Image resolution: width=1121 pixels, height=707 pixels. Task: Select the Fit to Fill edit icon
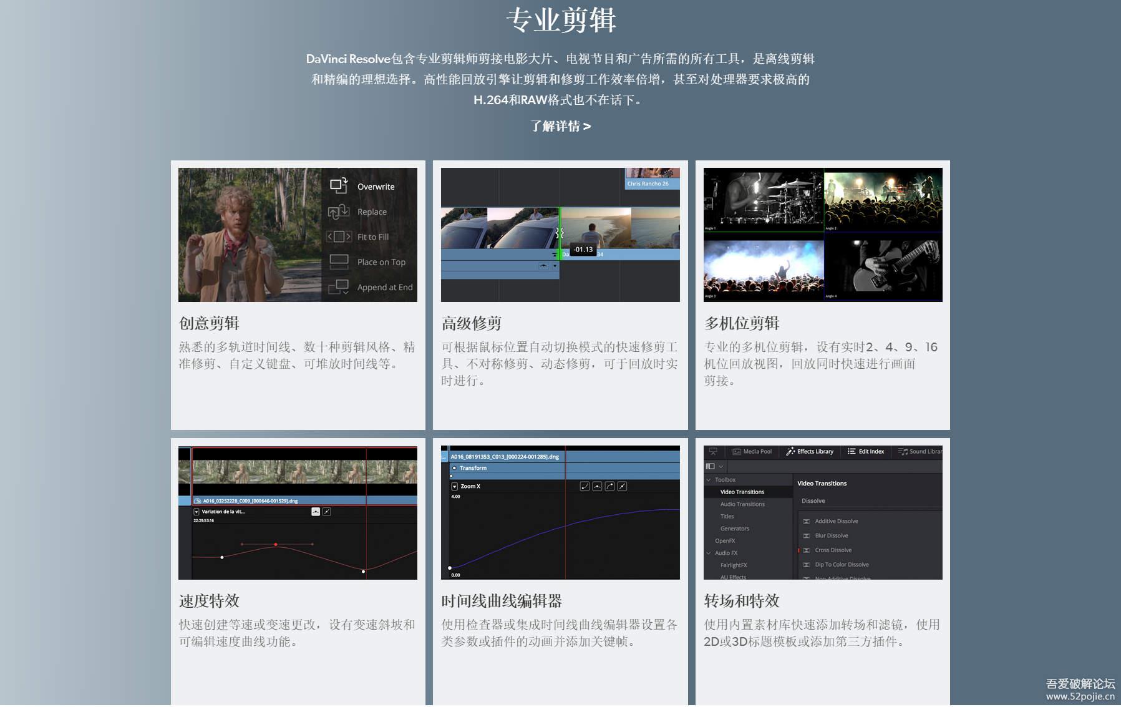[x=339, y=236]
